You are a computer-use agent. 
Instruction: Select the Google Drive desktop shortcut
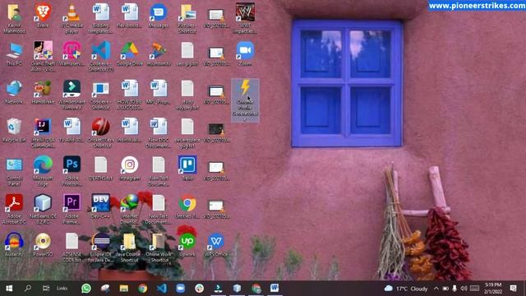(x=130, y=53)
